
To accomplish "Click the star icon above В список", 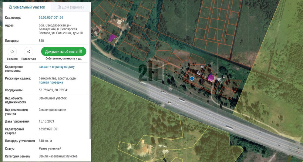I will (x=12, y=52).
